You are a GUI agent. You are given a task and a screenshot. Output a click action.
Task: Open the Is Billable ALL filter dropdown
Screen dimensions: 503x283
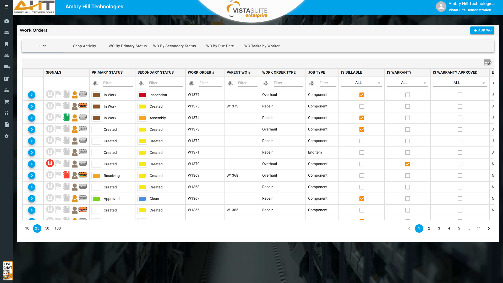[362, 83]
